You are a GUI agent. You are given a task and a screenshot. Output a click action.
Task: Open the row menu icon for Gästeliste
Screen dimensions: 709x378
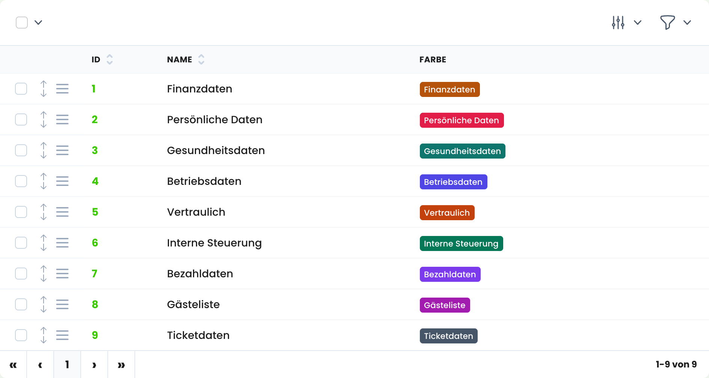[x=62, y=304]
